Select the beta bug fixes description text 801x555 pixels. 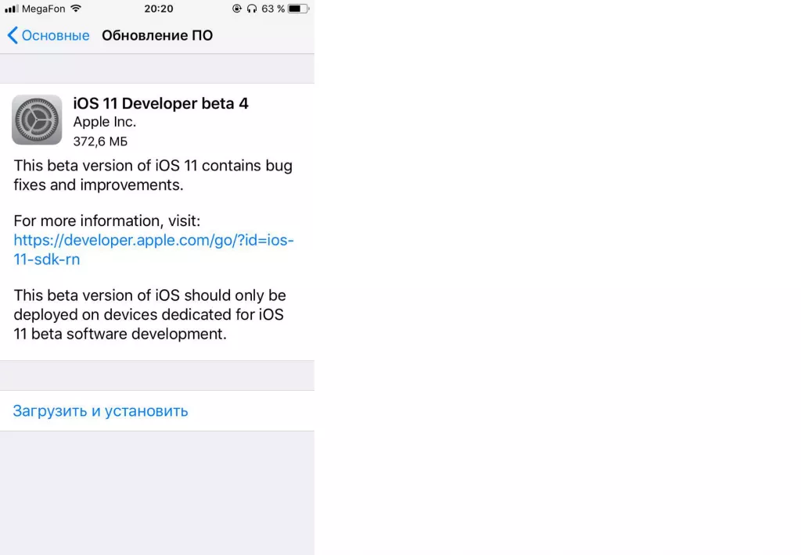click(153, 175)
